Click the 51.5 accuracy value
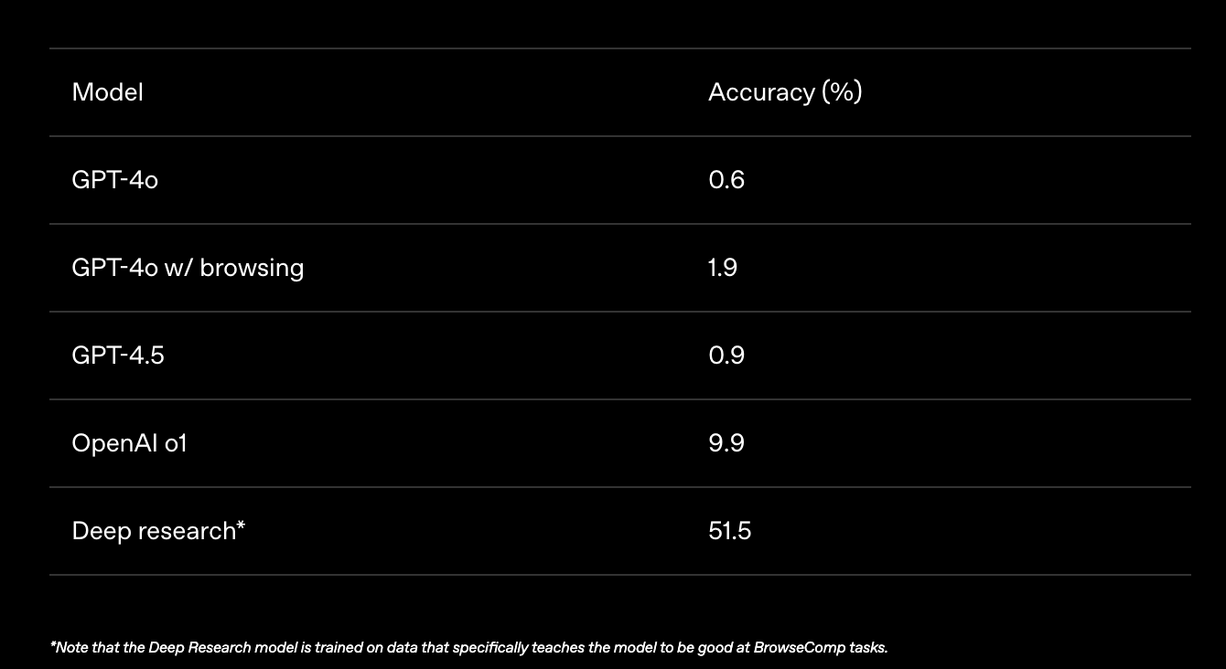 [729, 531]
